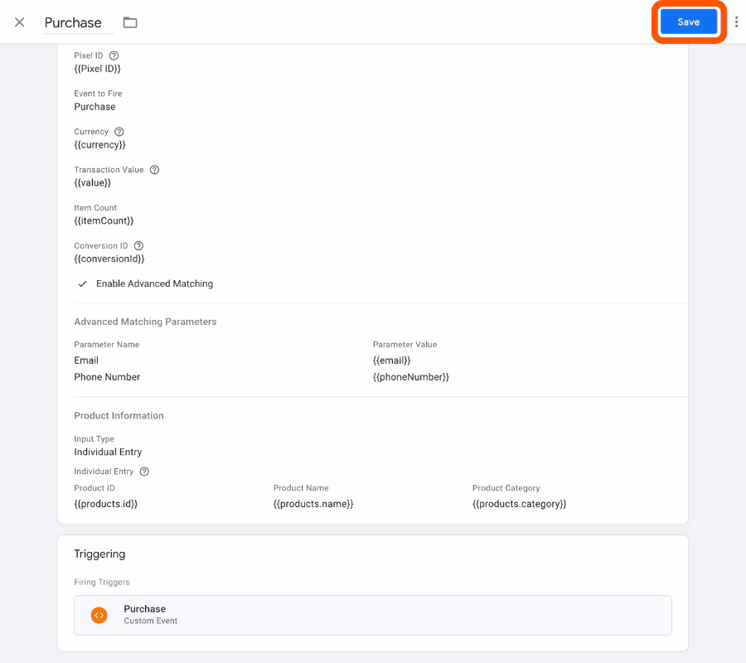This screenshot has height=663, width=746.
Task: Save the Purchase tag
Action: (689, 22)
